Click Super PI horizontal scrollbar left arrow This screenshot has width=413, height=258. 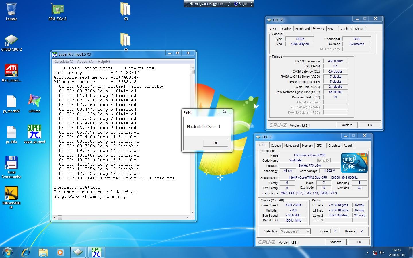pyautogui.click(x=55, y=218)
